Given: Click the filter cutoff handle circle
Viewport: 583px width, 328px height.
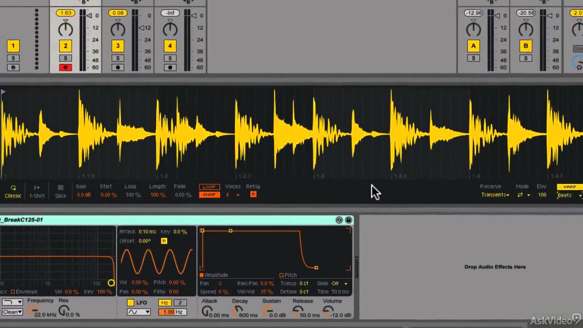Looking at the screenshot, I should point(111,283).
